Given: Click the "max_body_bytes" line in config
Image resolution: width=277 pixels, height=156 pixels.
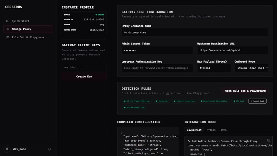Looking at the screenshot, I should coord(142,141).
